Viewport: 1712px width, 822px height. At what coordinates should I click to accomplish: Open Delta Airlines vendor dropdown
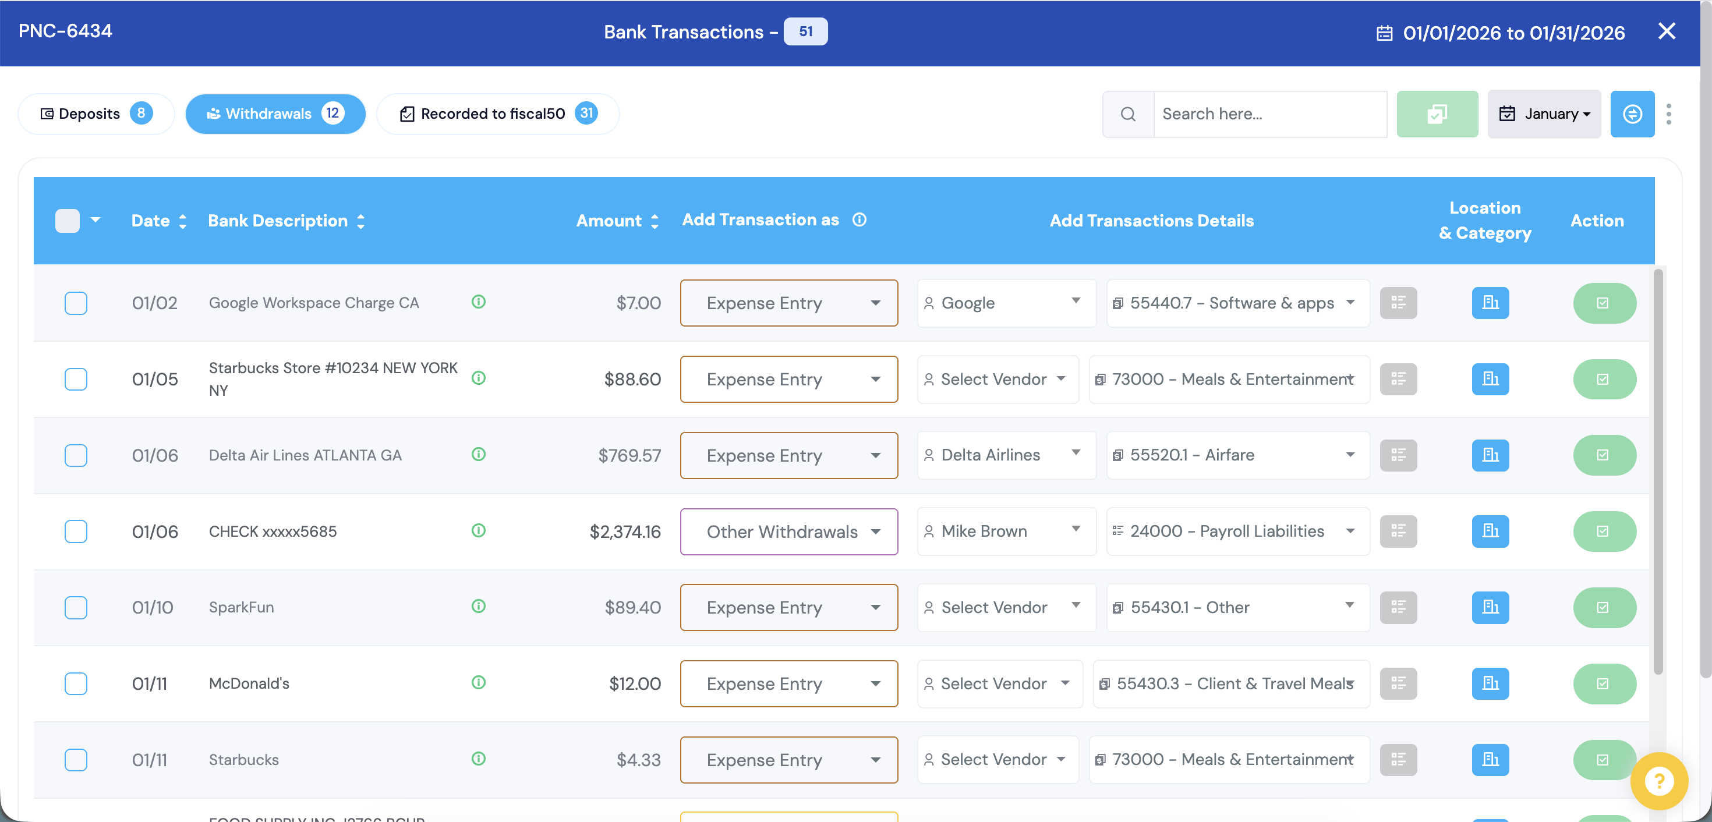click(1006, 455)
